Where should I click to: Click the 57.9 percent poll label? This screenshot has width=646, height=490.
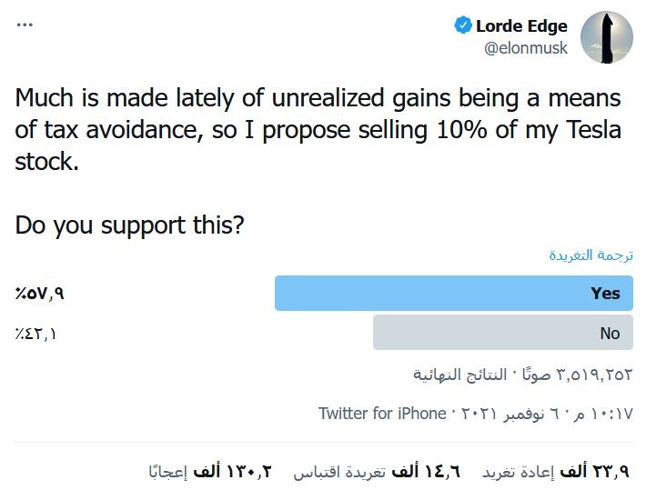click(39, 294)
